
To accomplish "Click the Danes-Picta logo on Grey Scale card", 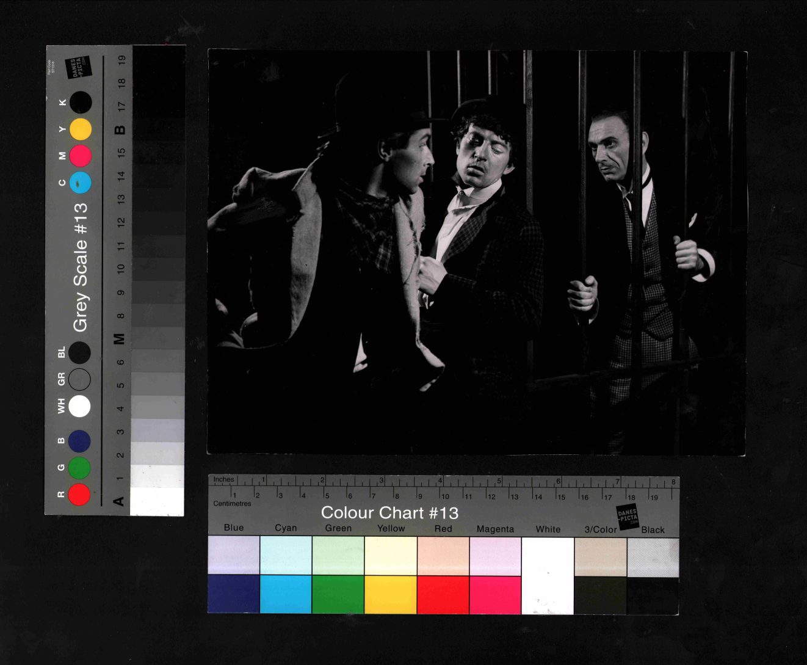I will pyautogui.click(x=79, y=67).
